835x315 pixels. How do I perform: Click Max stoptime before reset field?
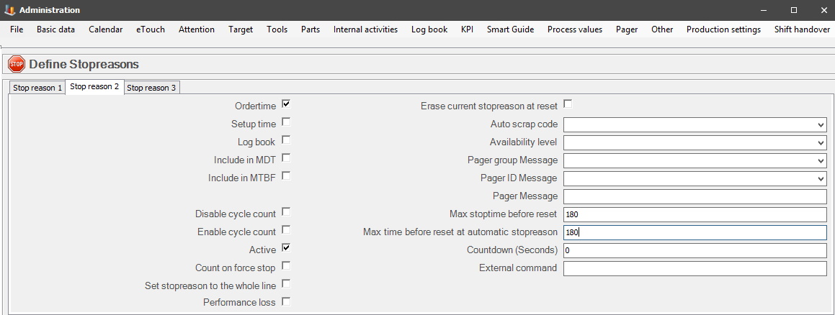click(x=695, y=214)
